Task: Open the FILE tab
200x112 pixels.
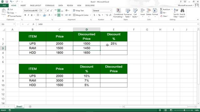Action: pyautogui.click(x=4, y=6)
